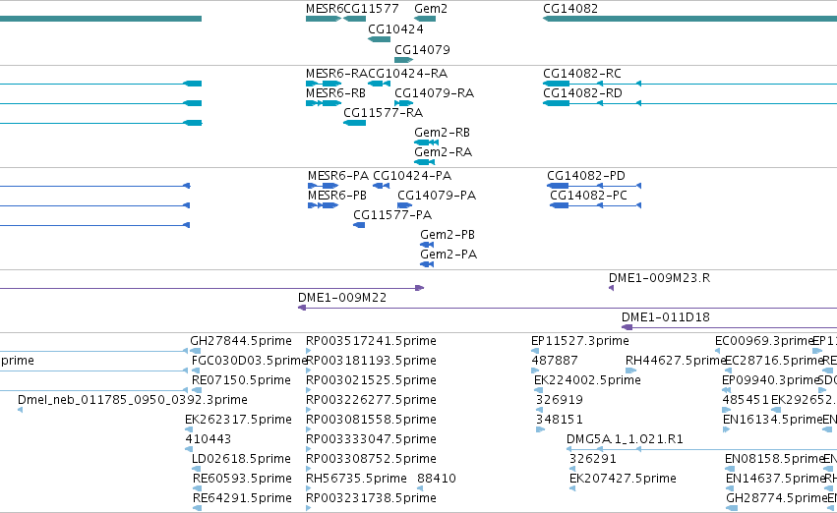Select the CG14082-RC transcript

[689, 84]
